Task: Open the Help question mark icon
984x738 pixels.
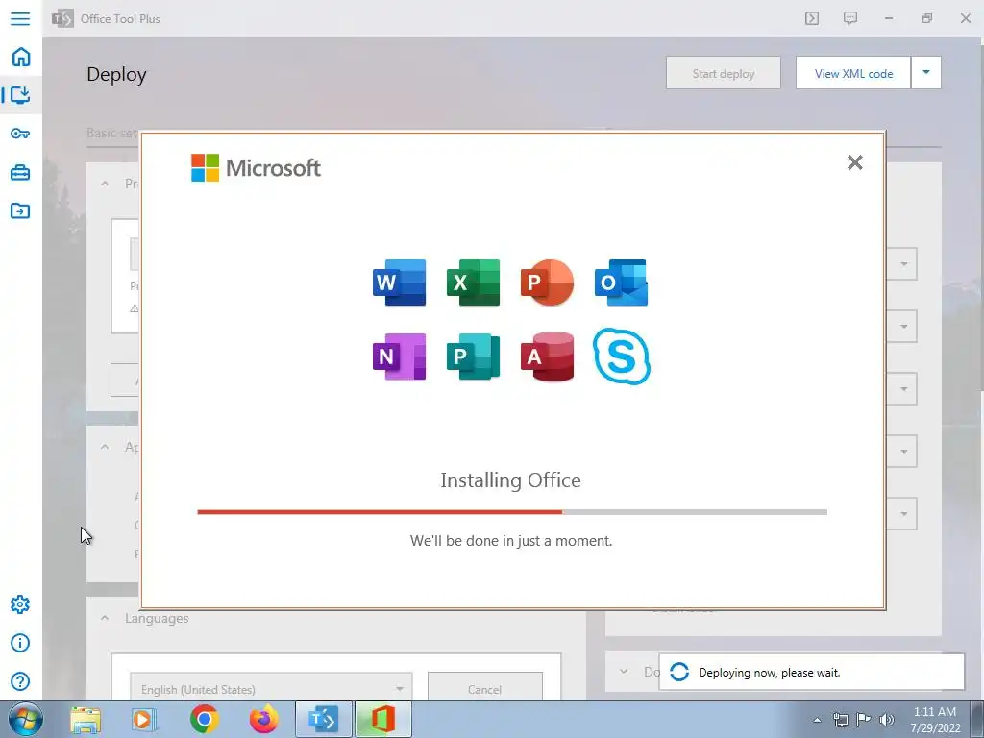Action: coord(20,681)
